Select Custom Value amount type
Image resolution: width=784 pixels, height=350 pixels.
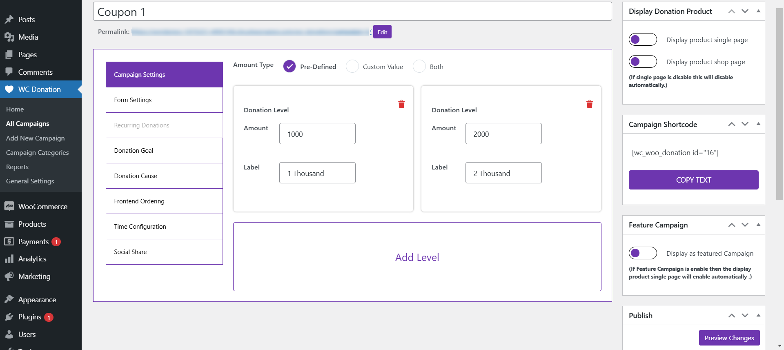click(x=352, y=66)
